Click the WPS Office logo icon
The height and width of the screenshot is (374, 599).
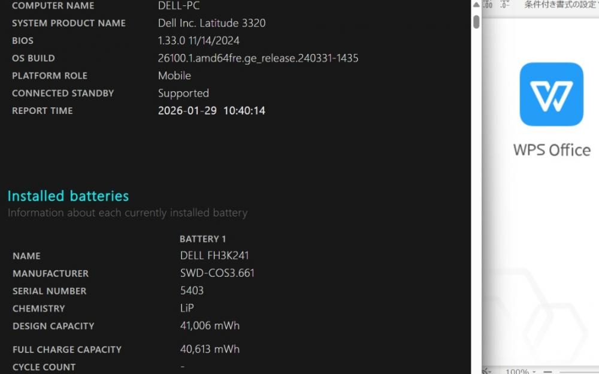(551, 94)
